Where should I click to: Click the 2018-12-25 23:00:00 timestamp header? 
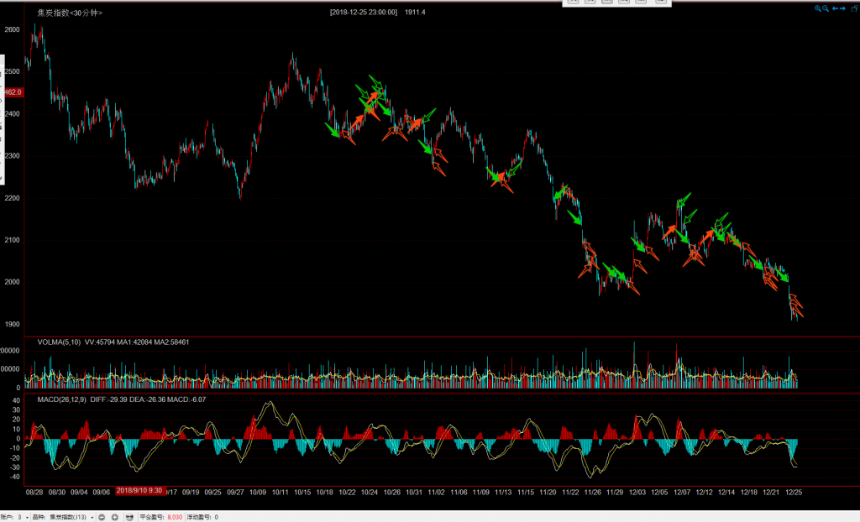coord(365,13)
